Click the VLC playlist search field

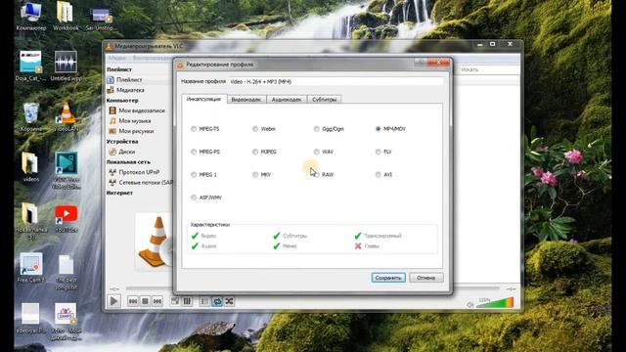point(489,69)
